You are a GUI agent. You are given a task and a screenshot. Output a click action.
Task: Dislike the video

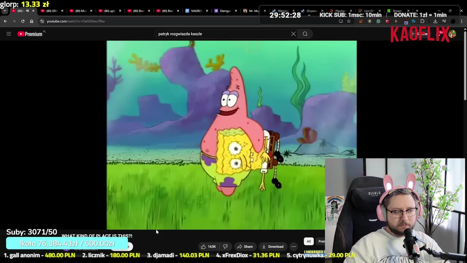pyautogui.click(x=225, y=247)
